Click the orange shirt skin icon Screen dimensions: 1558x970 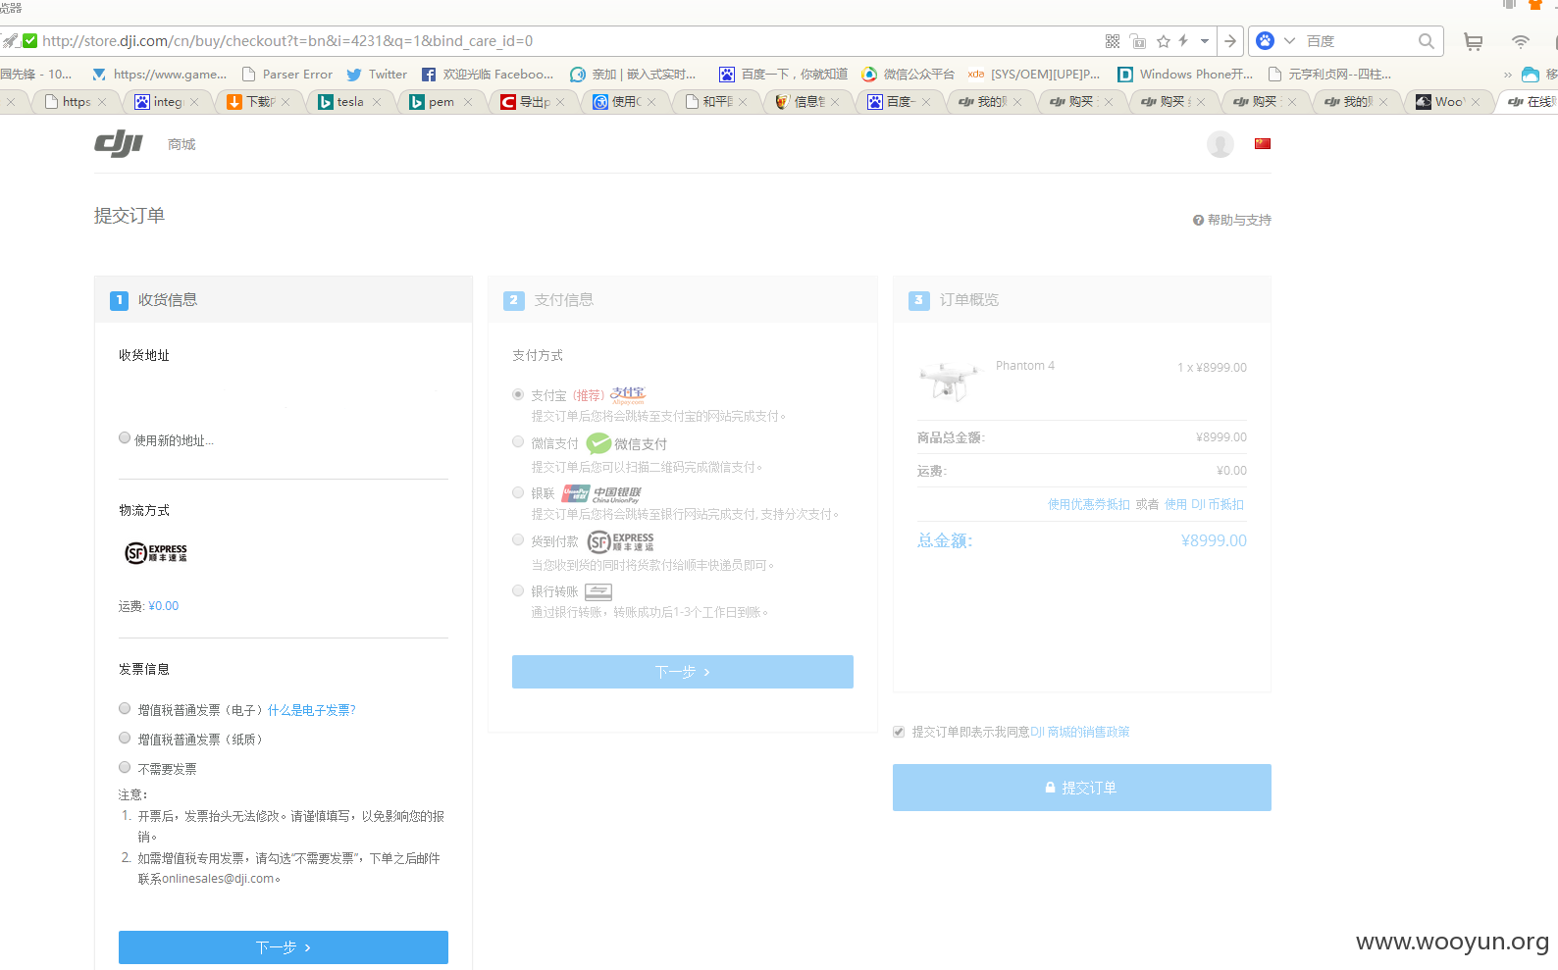[1535, 5]
